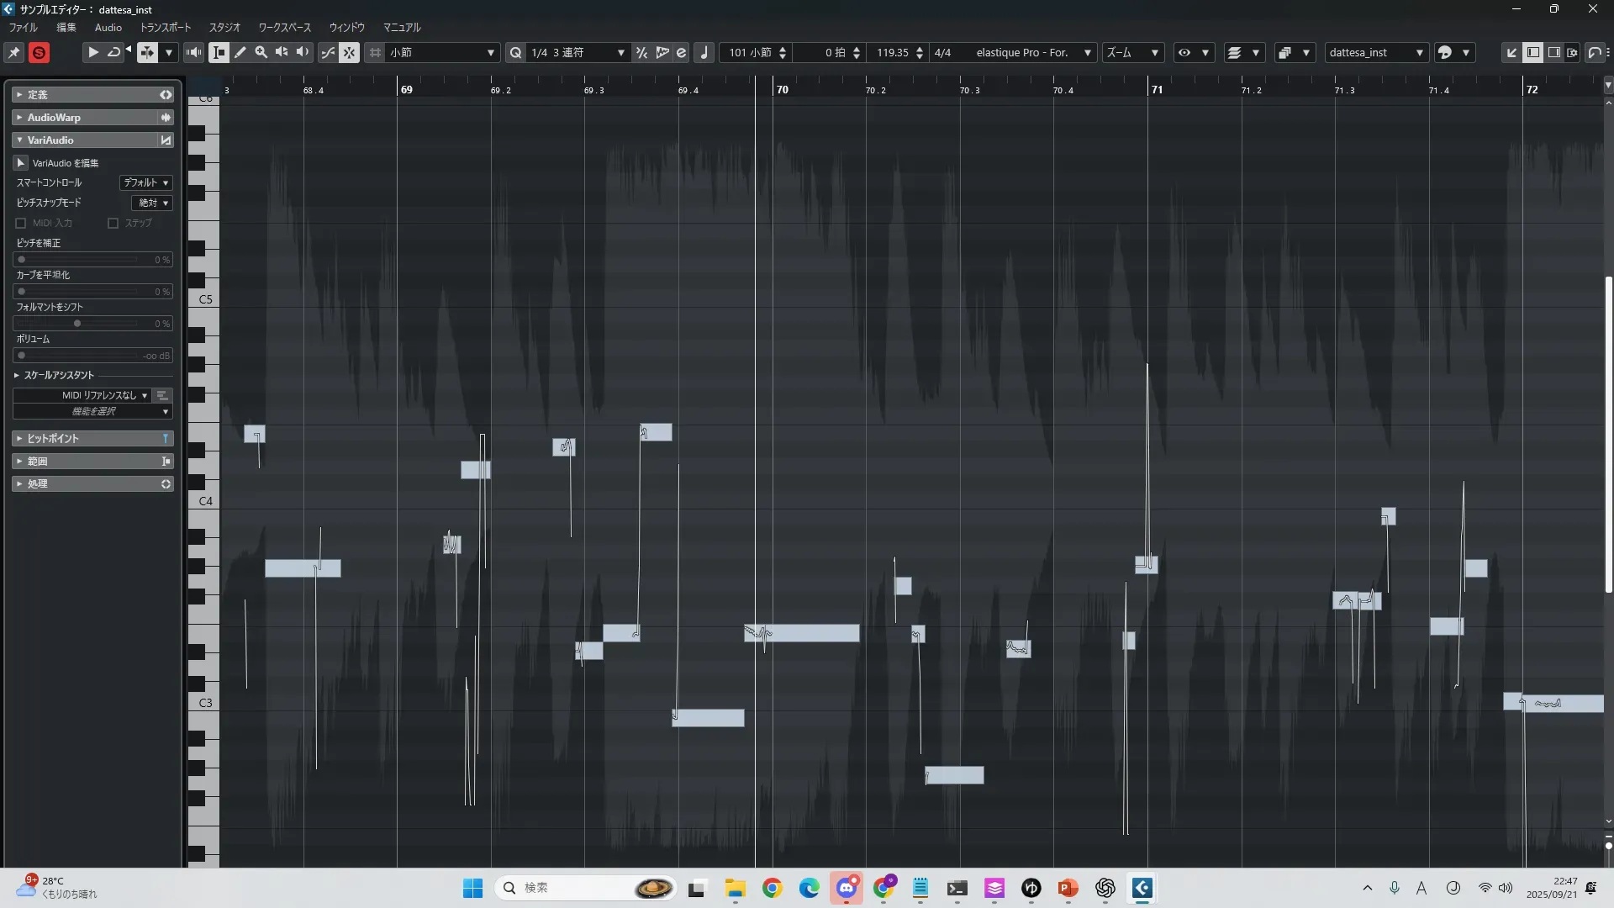The image size is (1614, 908).
Task: Click bar 70 marker in ruler
Action: [x=782, y=89]
